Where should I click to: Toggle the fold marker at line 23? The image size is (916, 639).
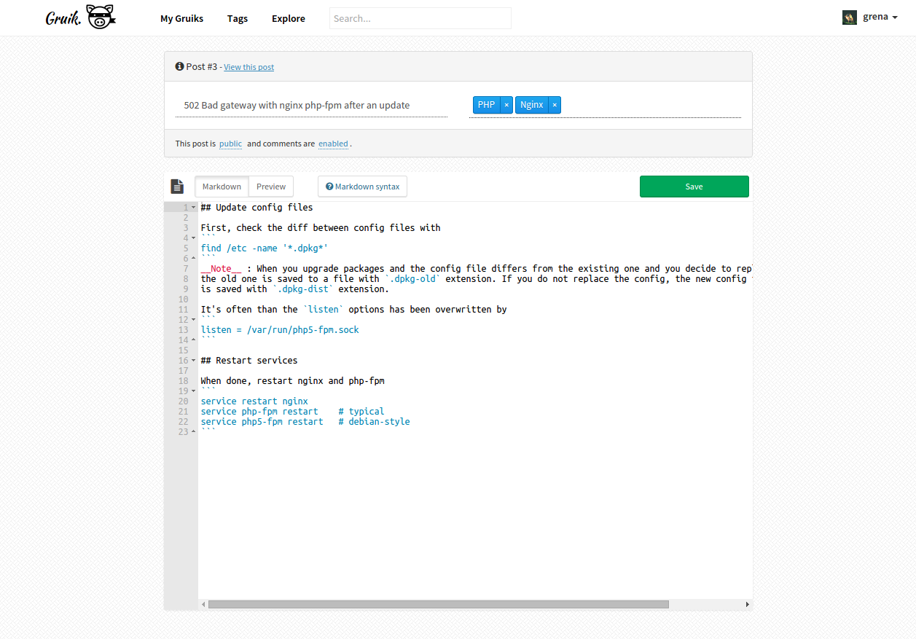click(x=193, y=431)
